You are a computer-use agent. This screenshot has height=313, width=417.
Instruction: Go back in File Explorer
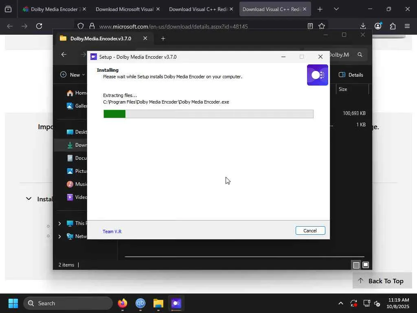point(64,55)
